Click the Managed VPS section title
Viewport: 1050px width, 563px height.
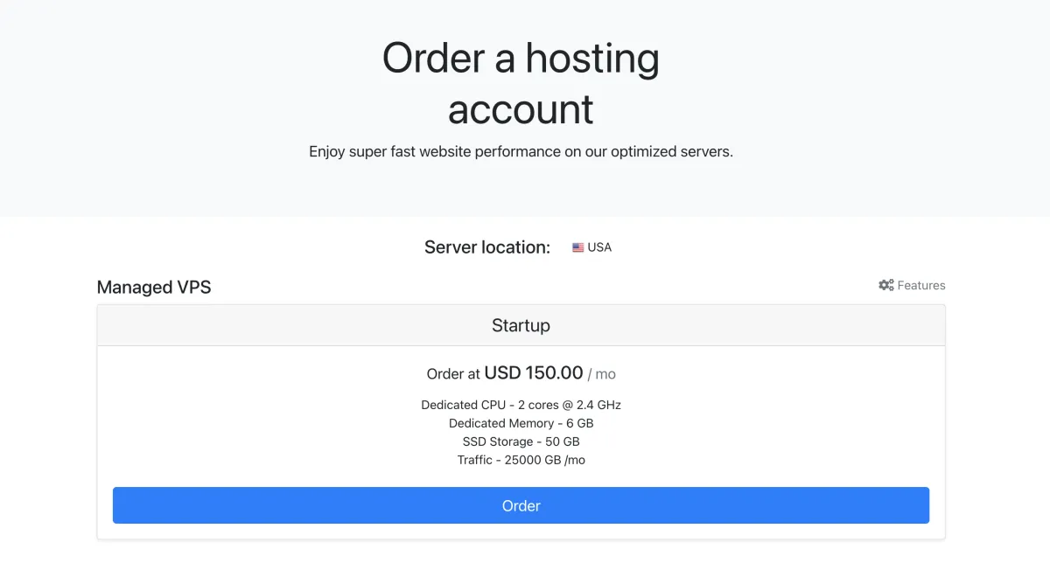pyautogui.click(x=154, y=287)
